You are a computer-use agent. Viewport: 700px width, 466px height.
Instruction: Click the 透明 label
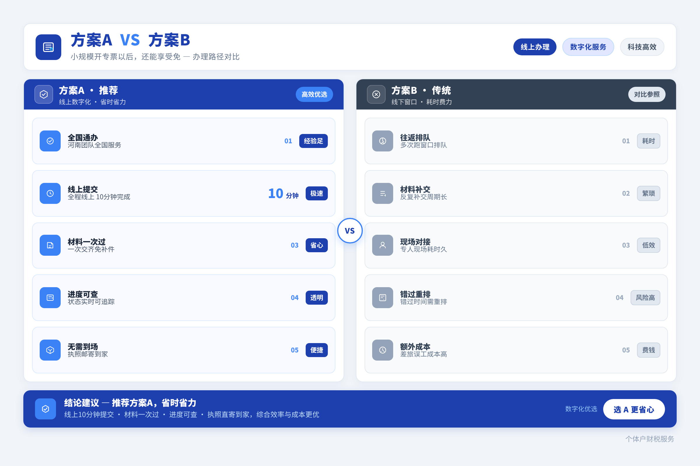pos(317,297)
